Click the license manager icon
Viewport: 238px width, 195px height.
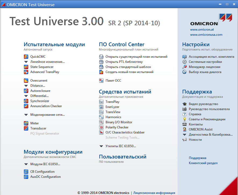coord(185,67)
